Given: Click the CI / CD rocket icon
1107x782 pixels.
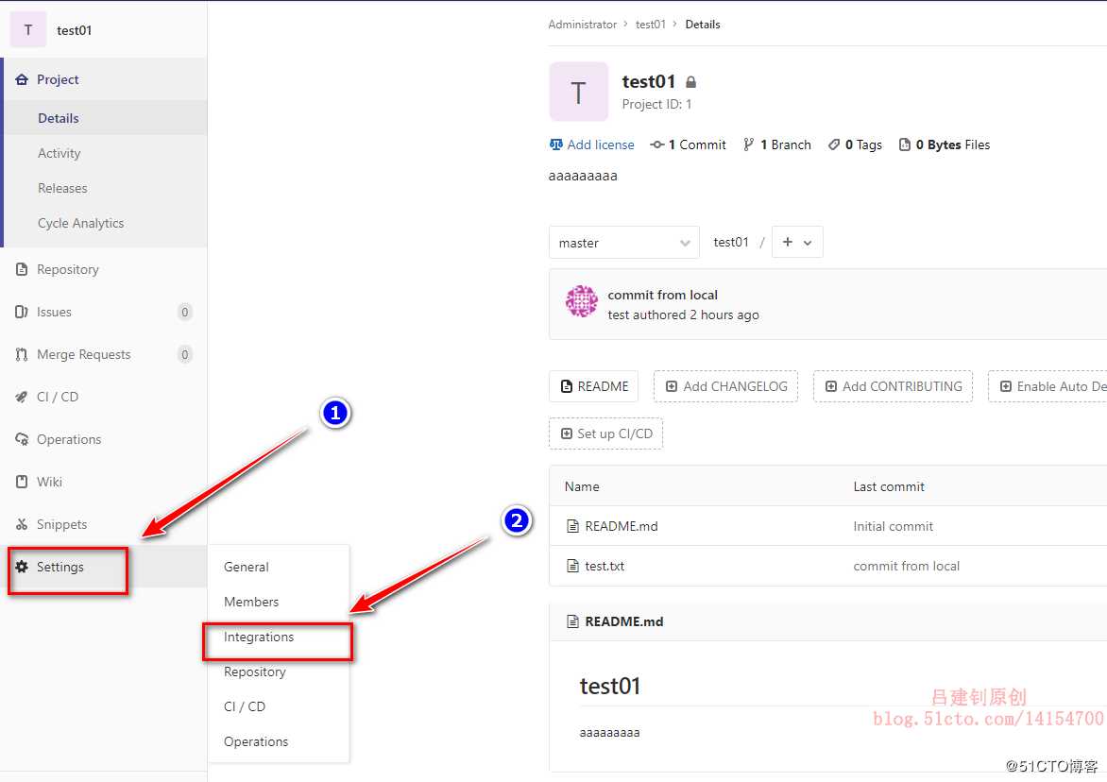Looking at the screenshot, I should (x=22, y=397).
